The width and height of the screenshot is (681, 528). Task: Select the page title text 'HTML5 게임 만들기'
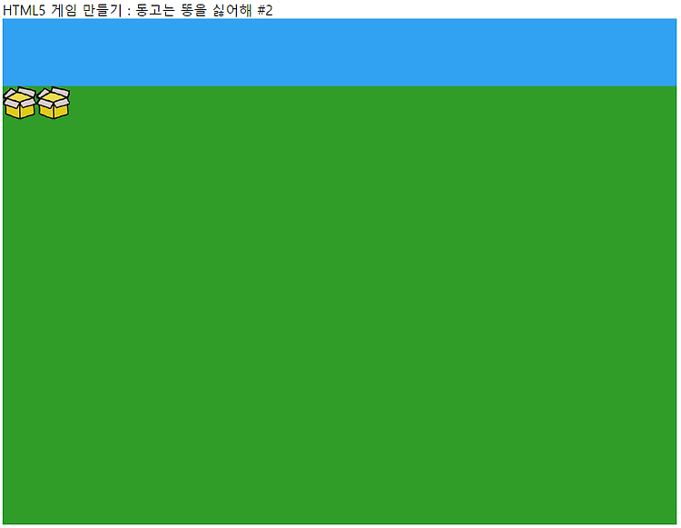click(63, 10)
